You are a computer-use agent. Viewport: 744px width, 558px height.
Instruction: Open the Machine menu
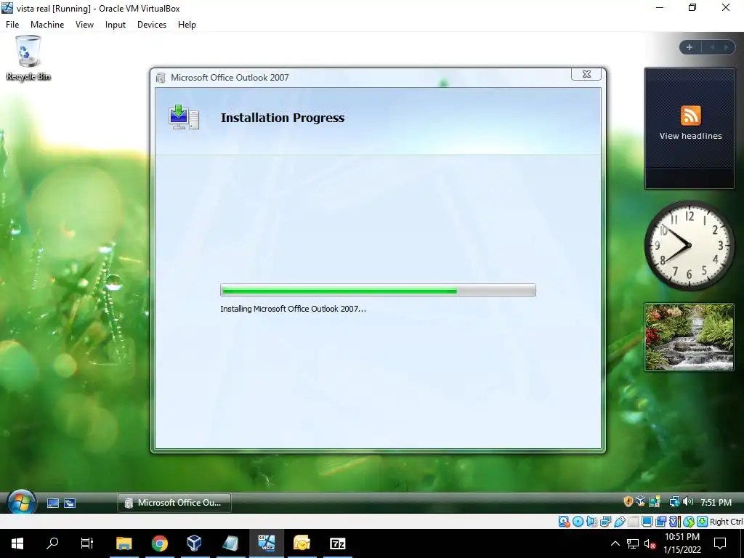click(47, 25)
